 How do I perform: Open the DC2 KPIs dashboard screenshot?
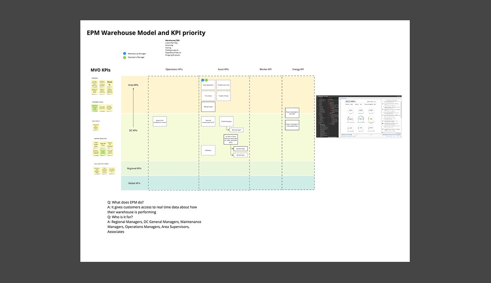[x=359, y=117]
